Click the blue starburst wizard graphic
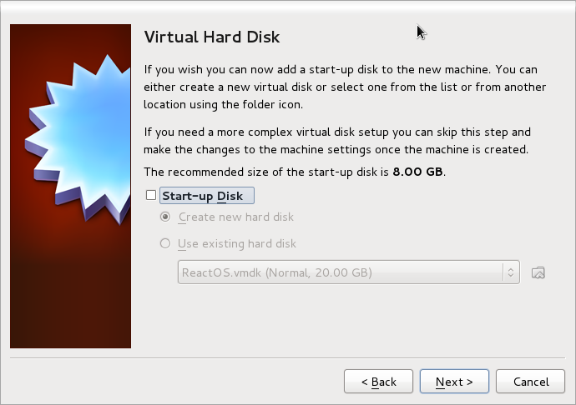576x405 pixels. tap(78, 138)
